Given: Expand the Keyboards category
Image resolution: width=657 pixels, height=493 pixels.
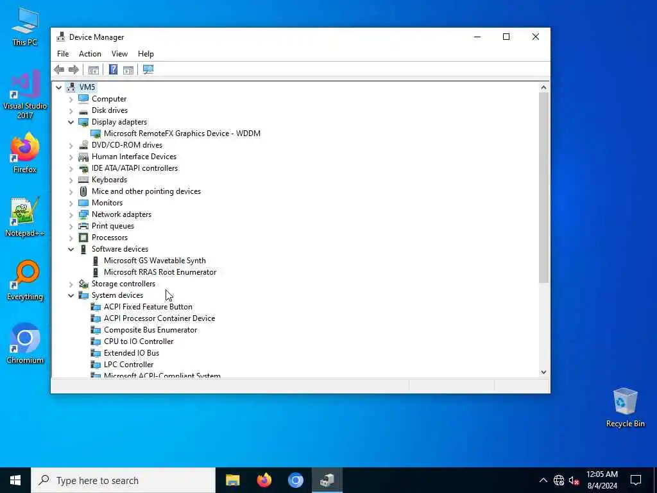Looking at the screenshot, I should (x=71, y=180).
